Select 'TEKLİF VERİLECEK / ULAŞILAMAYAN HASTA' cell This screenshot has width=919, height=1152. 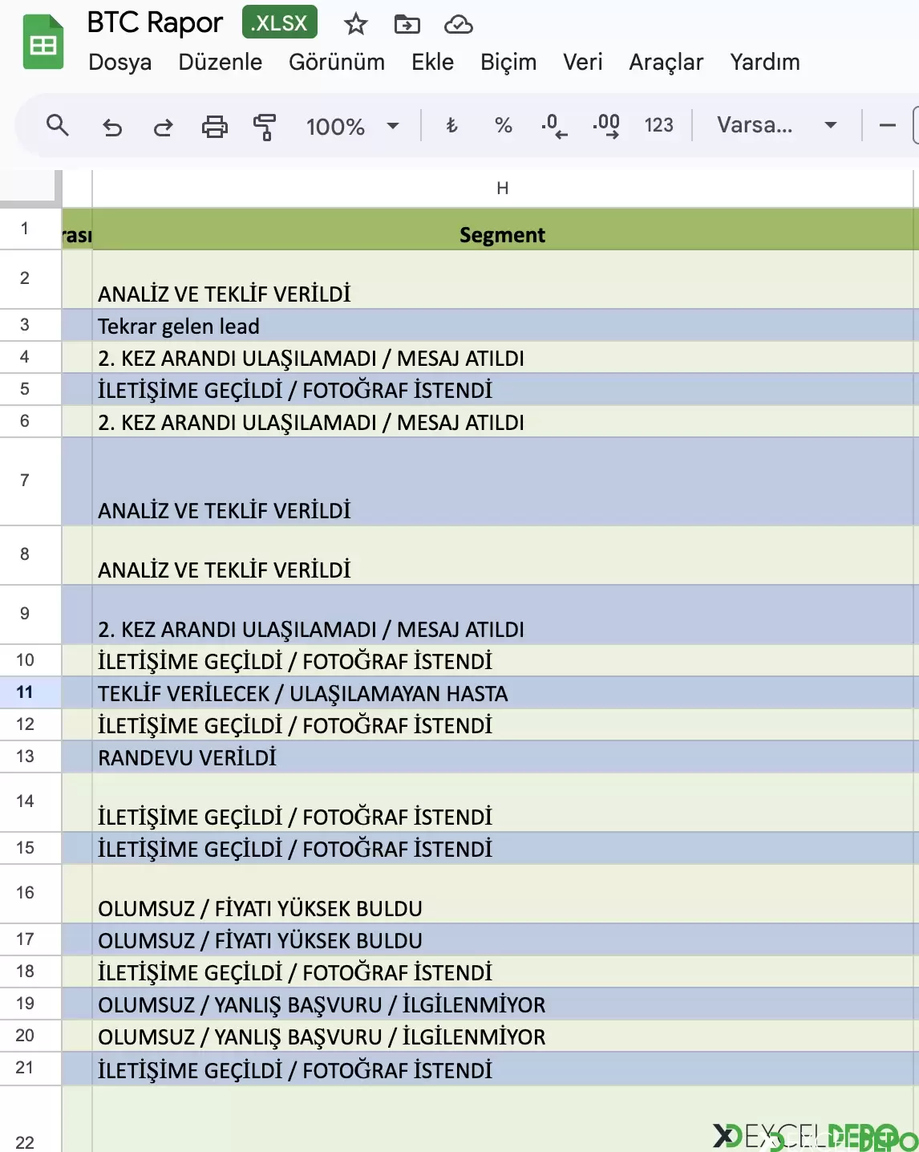coord(503,693)
